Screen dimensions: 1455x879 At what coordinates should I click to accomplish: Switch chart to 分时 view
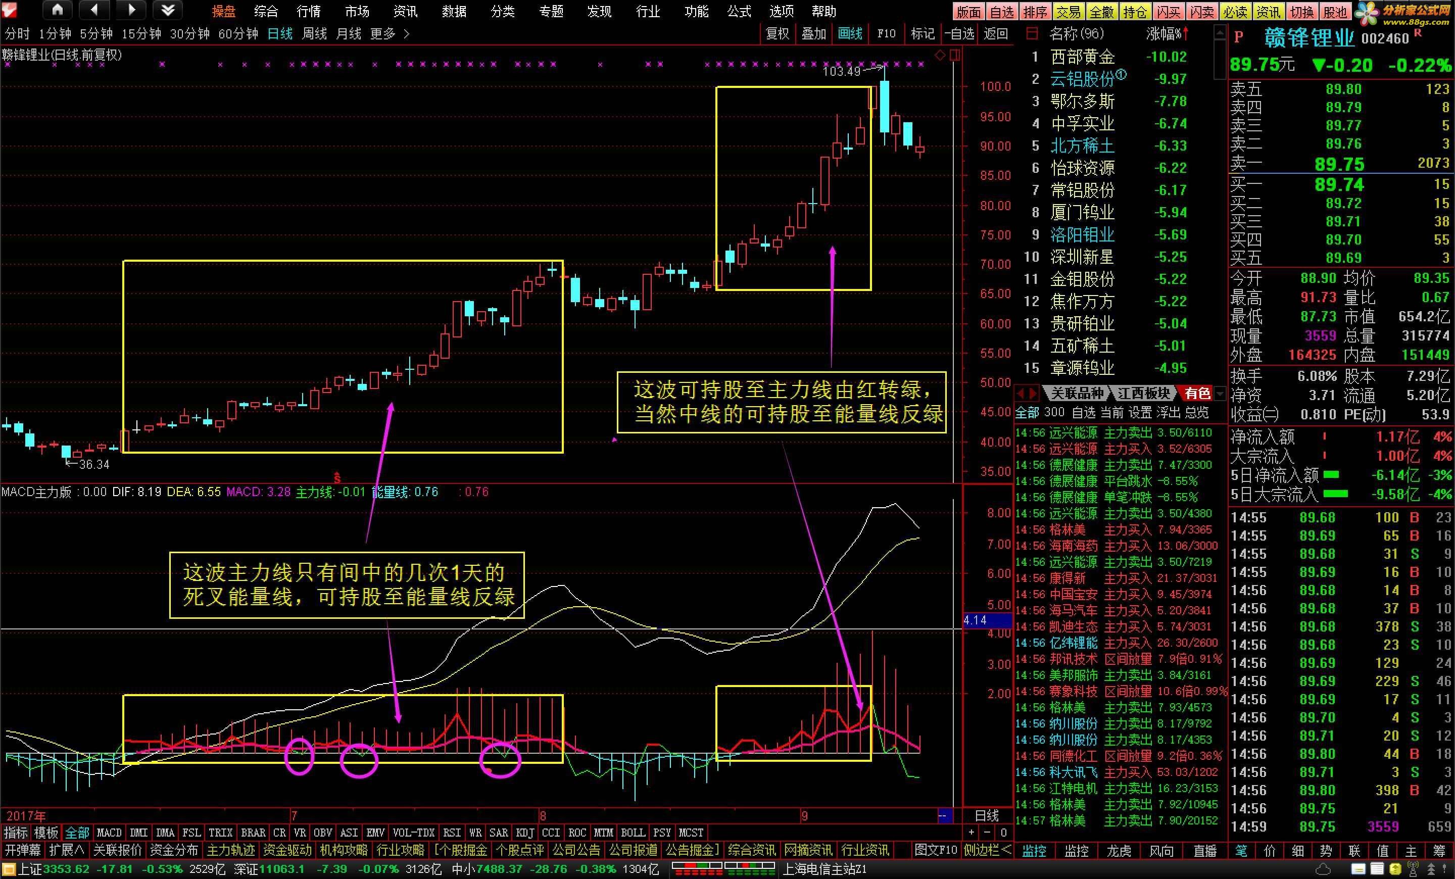tap(17, 34)
